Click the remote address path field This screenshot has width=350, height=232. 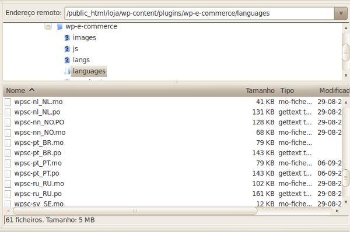click(x=199, y=13)
